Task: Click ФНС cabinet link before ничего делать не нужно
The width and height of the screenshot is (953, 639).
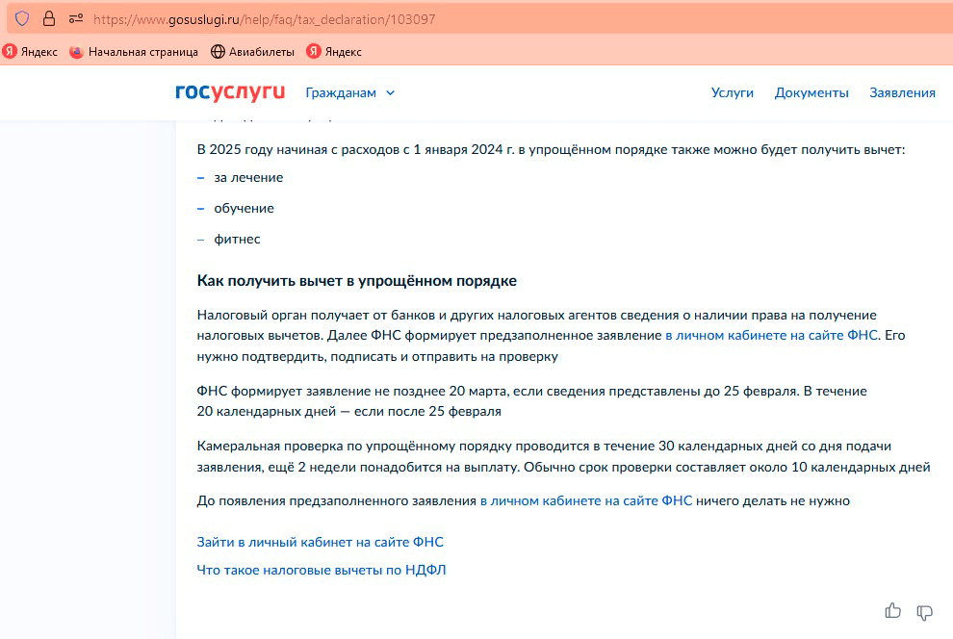Action: pos(585,500)
